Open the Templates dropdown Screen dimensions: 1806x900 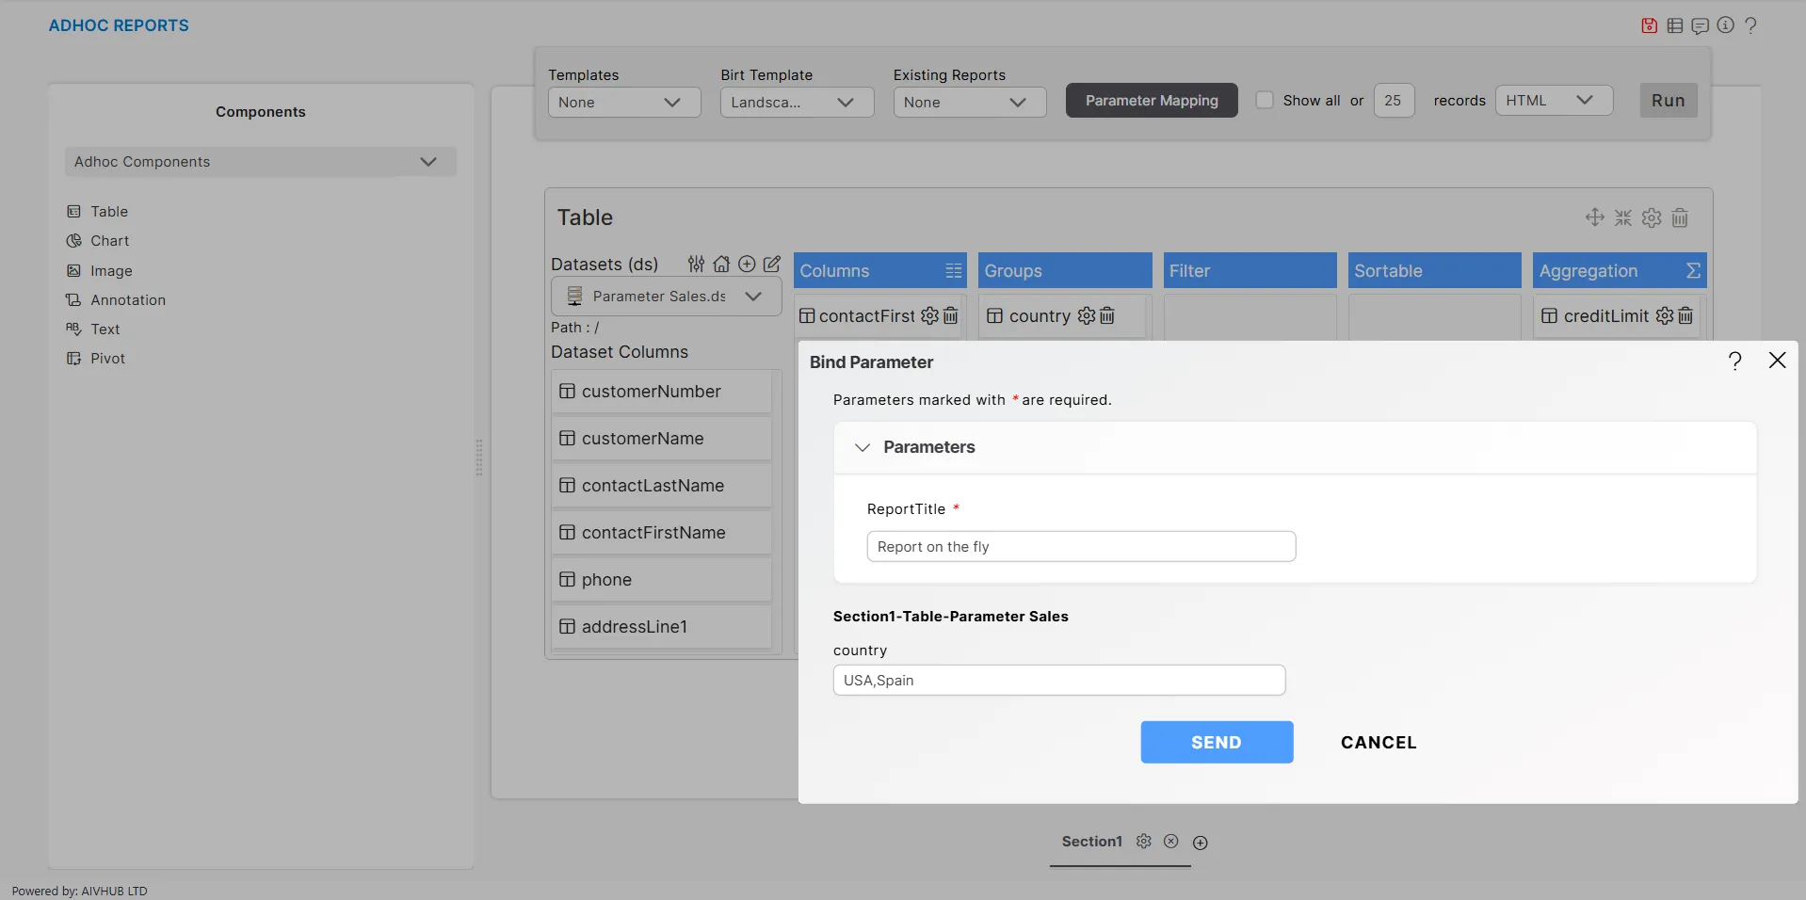tap(623, 103)
